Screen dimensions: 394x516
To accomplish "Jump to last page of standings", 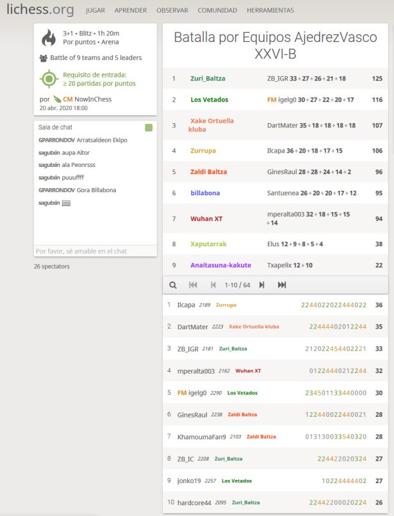I will [282, 285].
